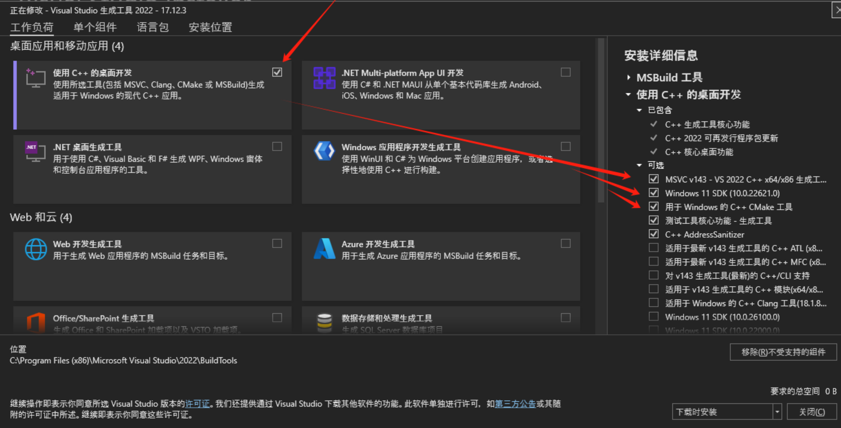
Task: Click the .NET 桌面生成工具 icon
Action: tap(35, 152)
